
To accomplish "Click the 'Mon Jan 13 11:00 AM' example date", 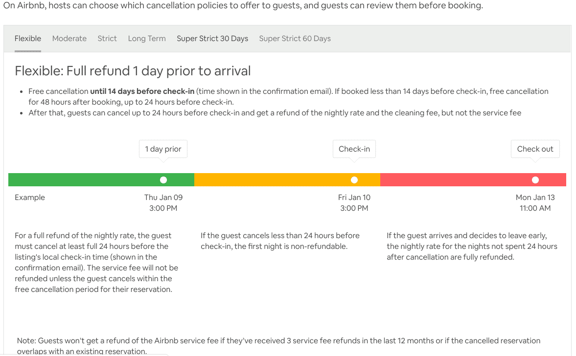I will click(x=535, y=202).
